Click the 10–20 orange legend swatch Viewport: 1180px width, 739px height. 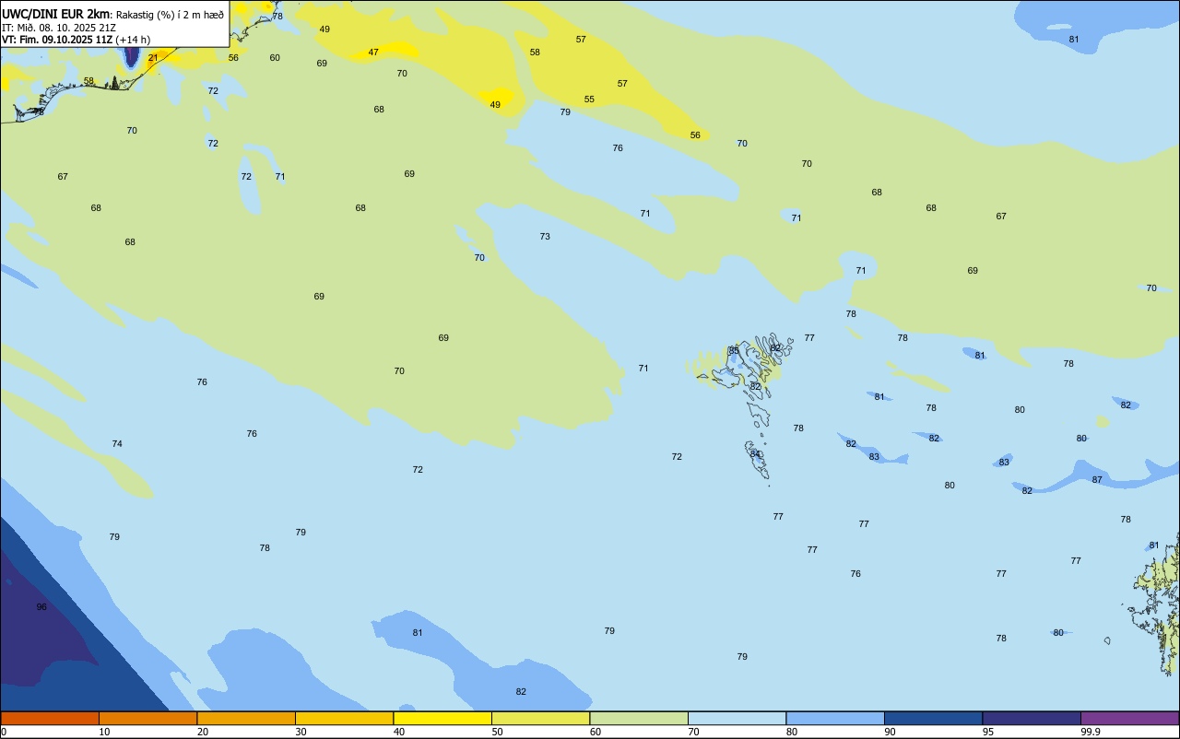coord(147,718)
